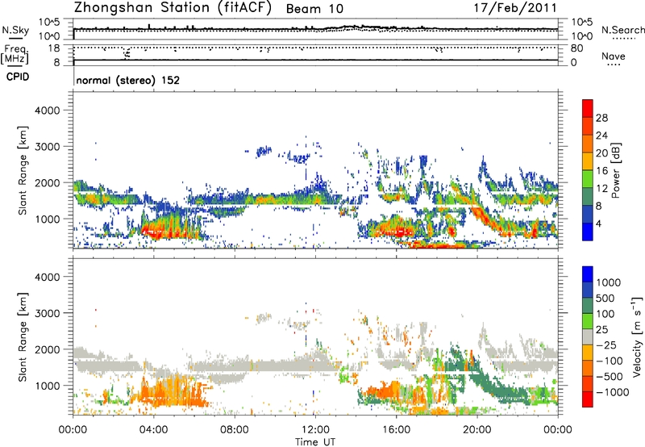Click the "12:00" time tick label

315,430
